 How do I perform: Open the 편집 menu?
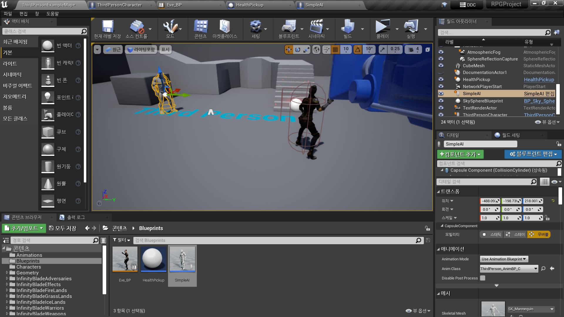[x=23, y=14]
